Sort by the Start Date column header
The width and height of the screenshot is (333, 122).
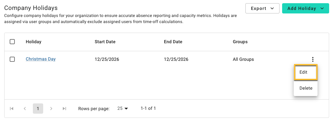[x=105, y=42]
